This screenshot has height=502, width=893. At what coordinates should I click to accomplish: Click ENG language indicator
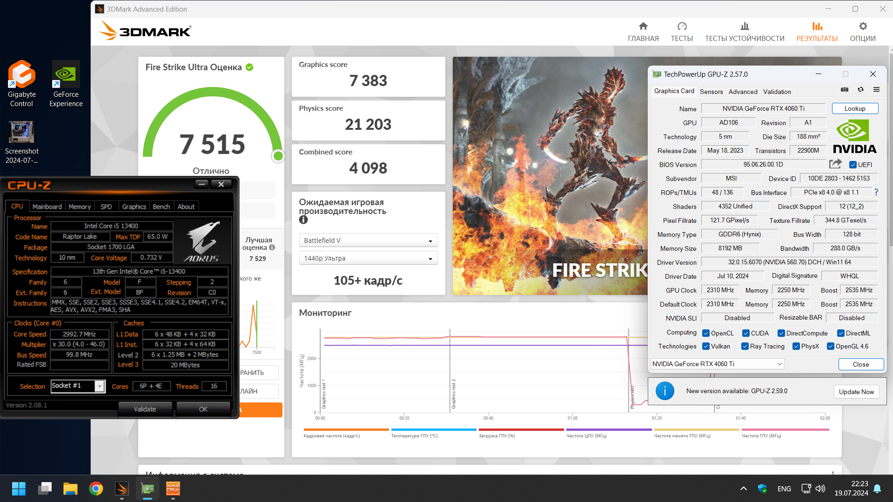coord(784,489)
